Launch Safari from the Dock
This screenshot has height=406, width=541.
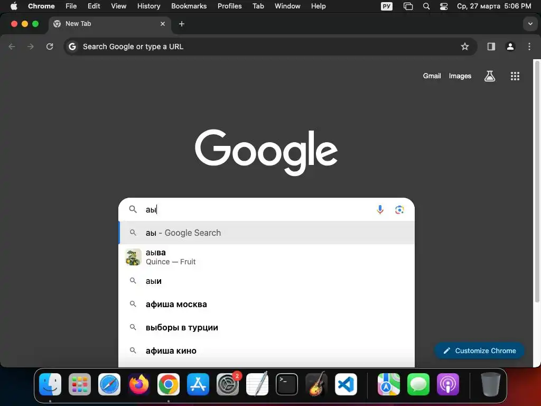click(109, 384)
